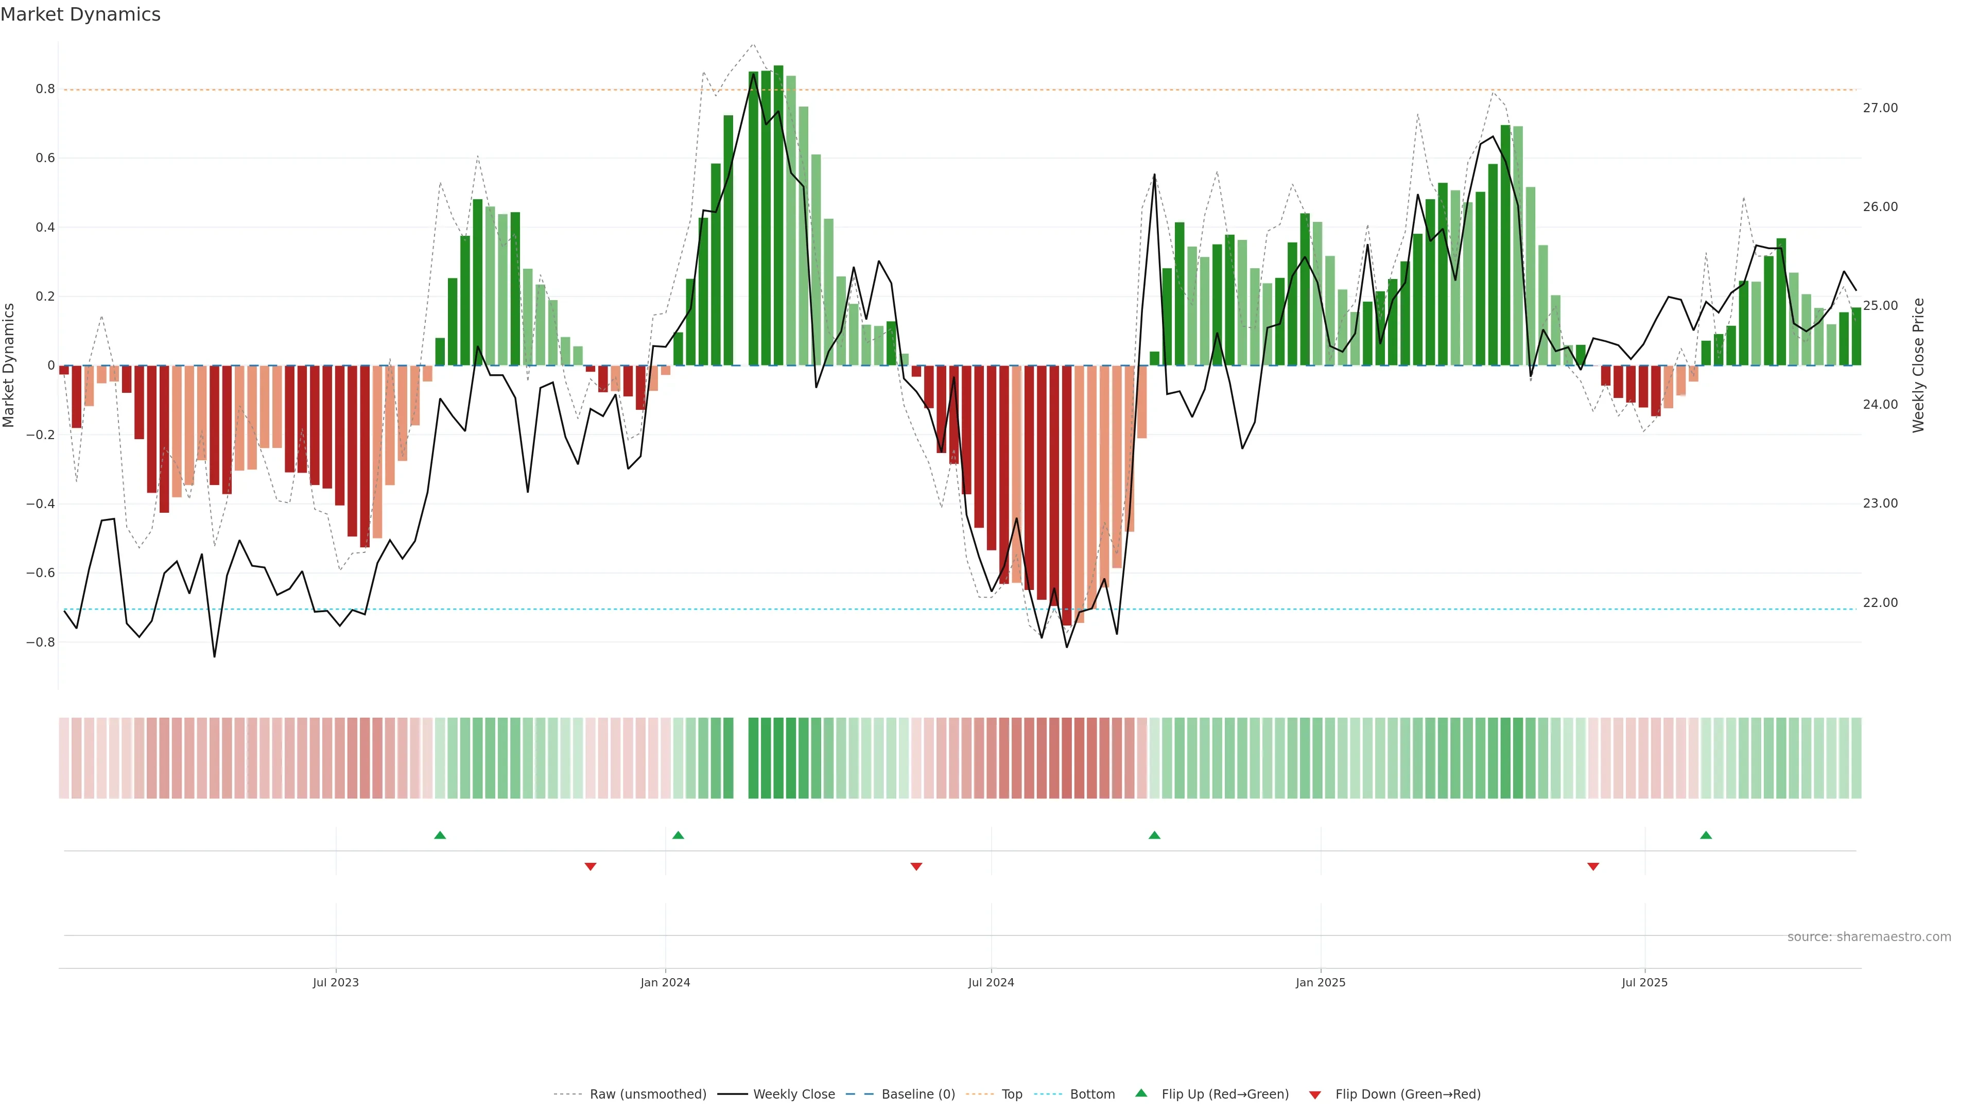Click the Market Dynamics chart title
This screenshot has width=1977, height=1112.
(81, 14)
